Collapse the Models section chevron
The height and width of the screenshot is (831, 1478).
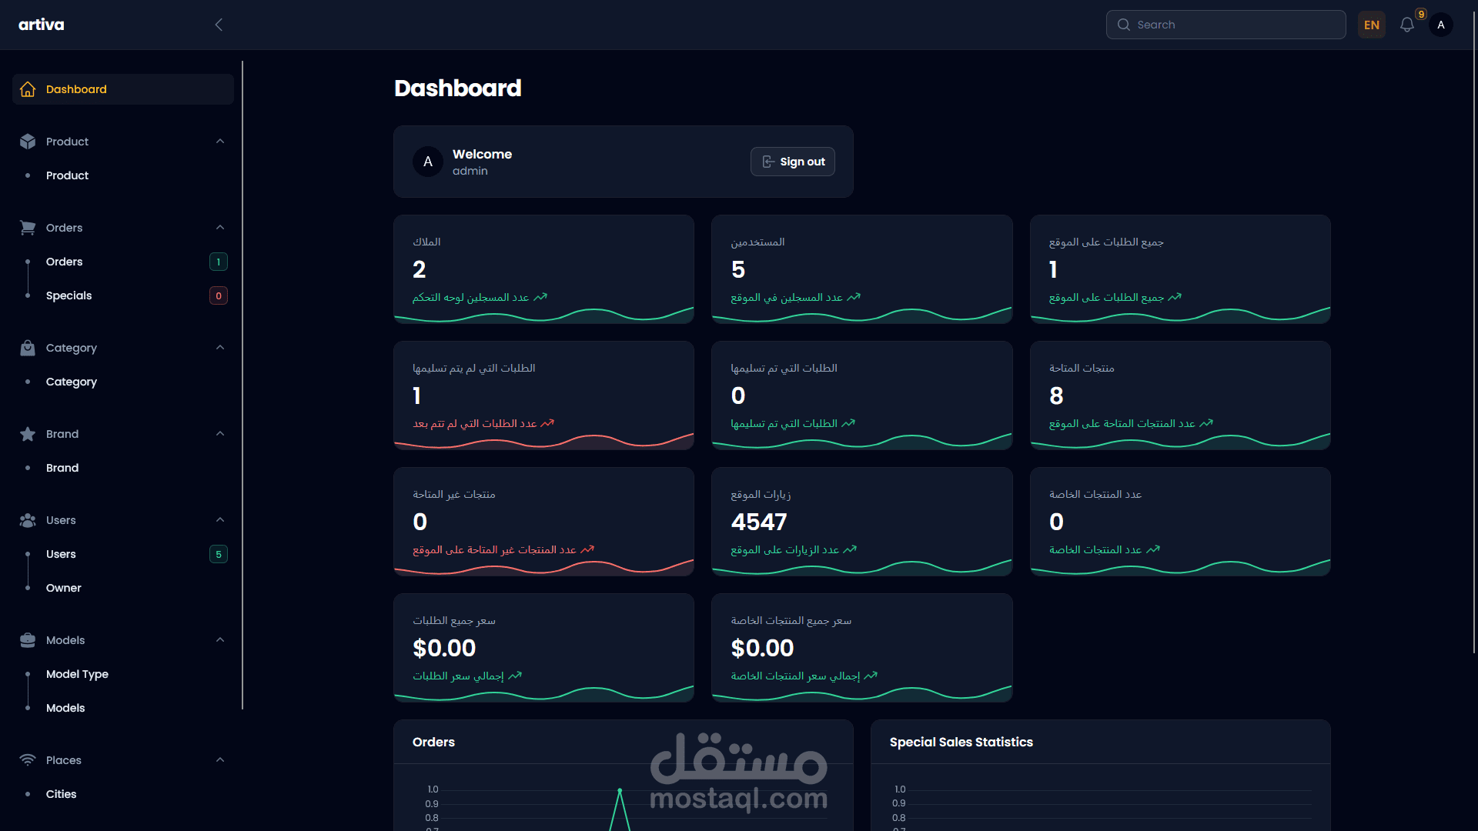point(220,640)
